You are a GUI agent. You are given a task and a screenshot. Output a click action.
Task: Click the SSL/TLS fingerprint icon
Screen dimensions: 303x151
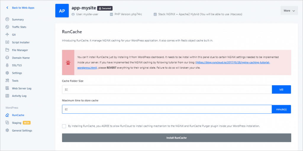(x=7, y=65)
